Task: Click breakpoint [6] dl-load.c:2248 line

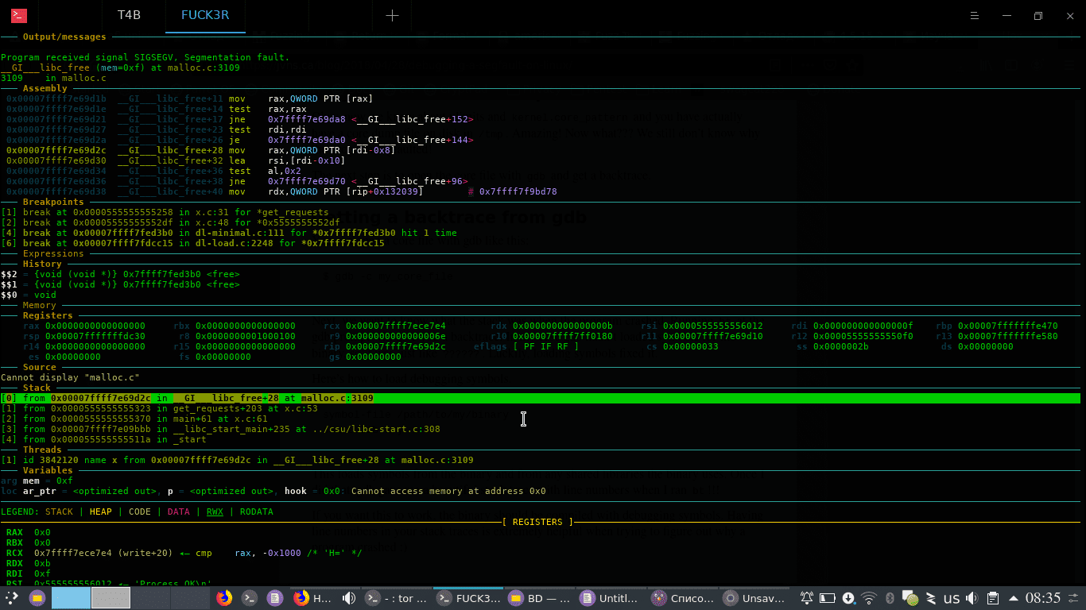Action: point(192,243)
